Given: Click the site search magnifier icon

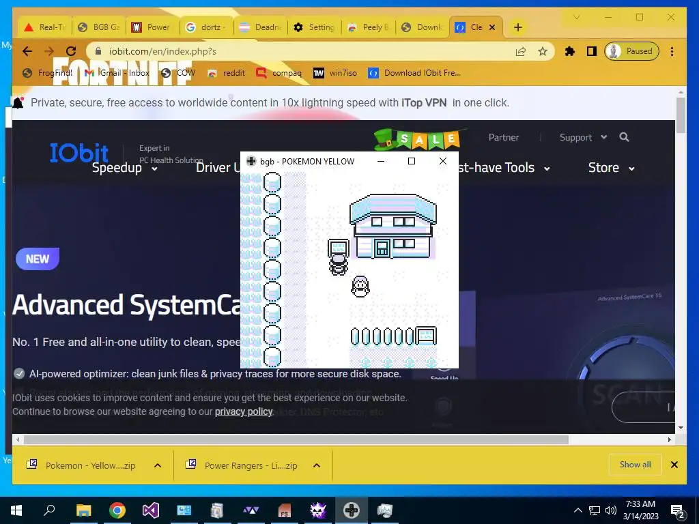Looking at the screenshot, I should pos(624,137).
